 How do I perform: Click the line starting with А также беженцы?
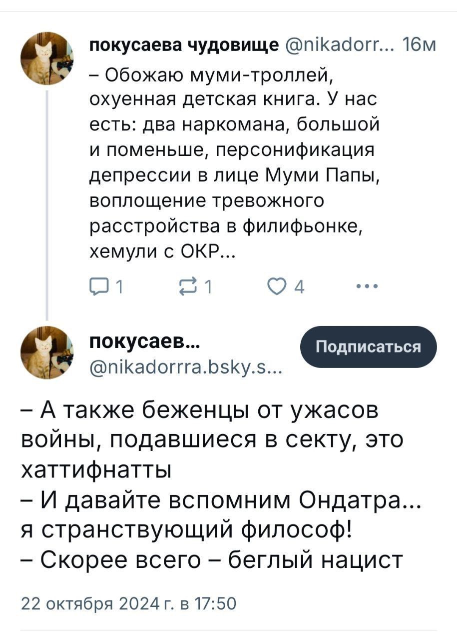click(x=201, y=411)
